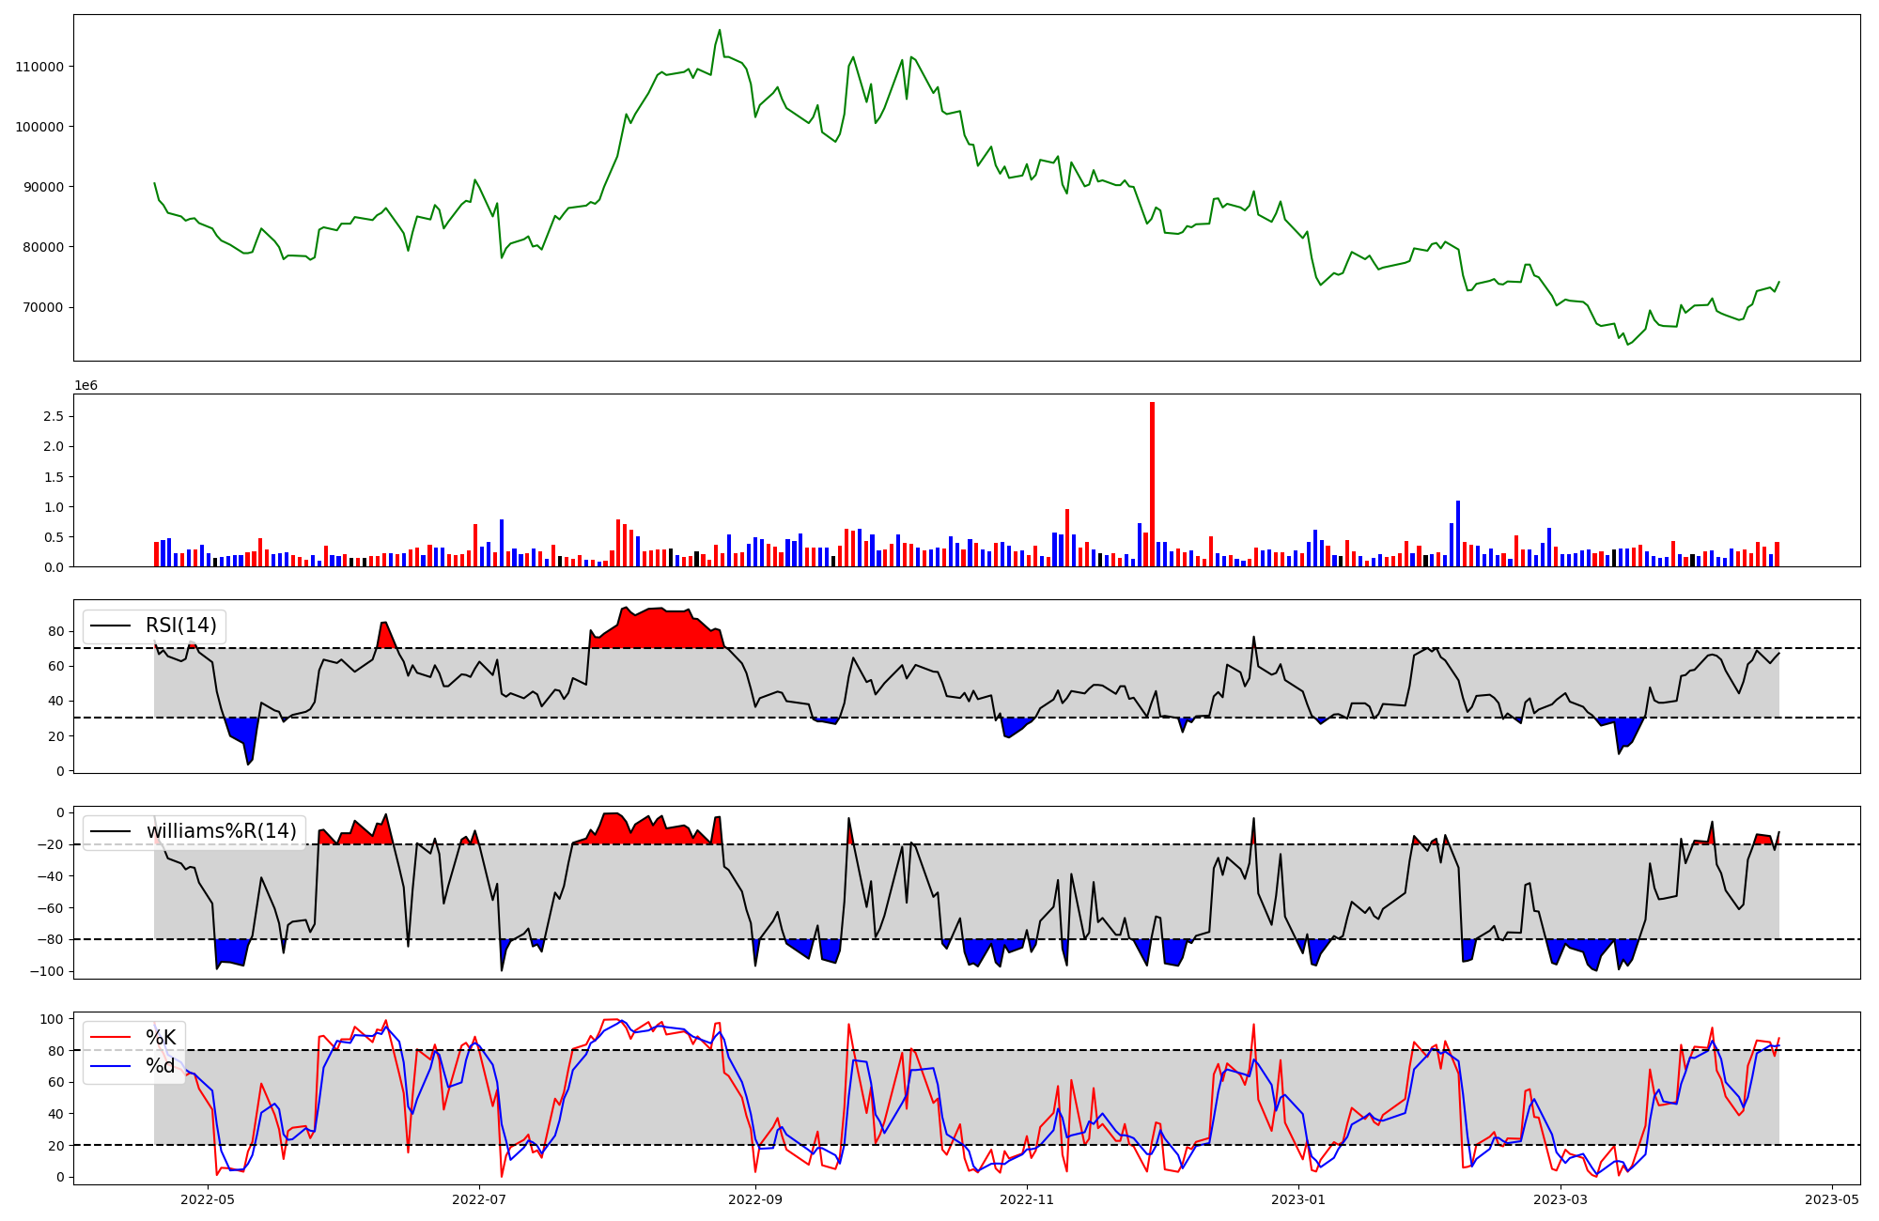Click the blue oversold dip in the RSI chart, May 2022
This screenshot has width=1879, height=1221.
coord(241,732)
